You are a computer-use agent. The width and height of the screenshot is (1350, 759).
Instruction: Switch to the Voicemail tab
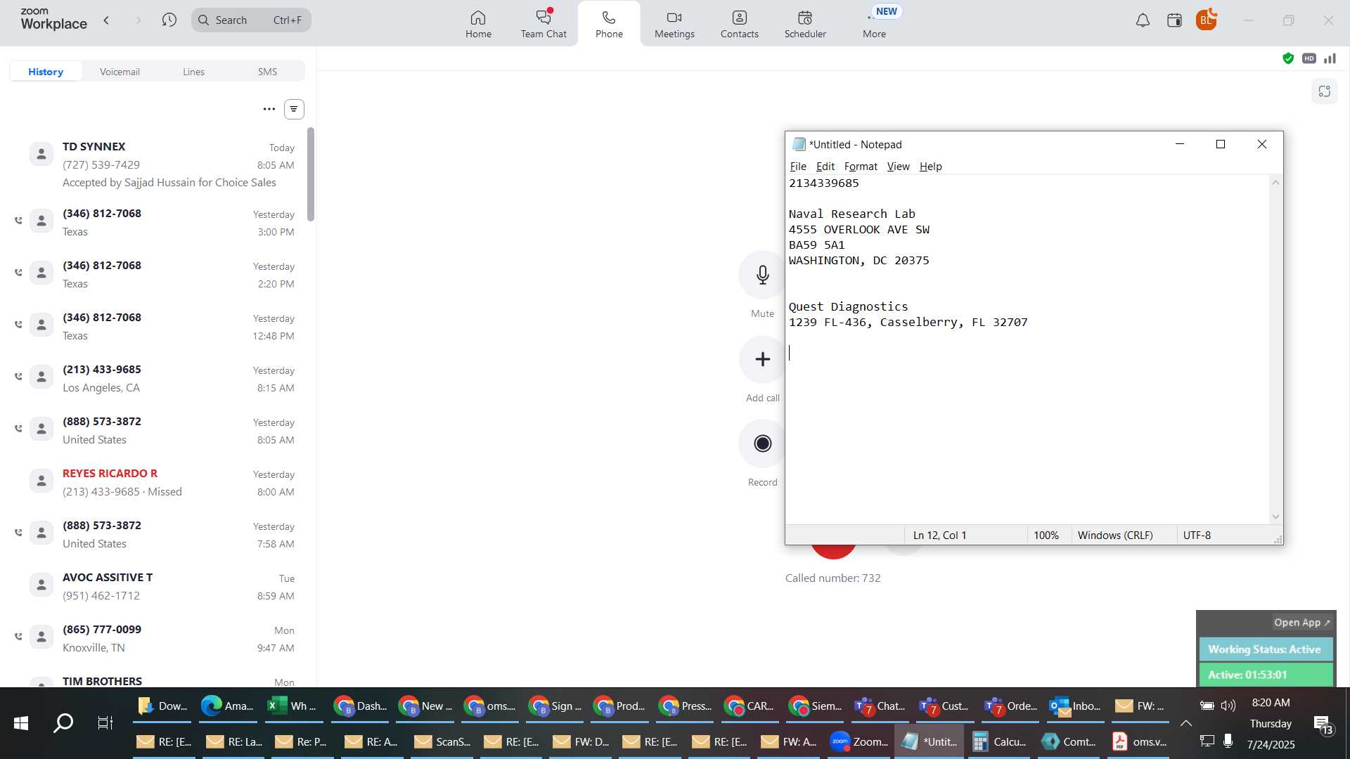click(x=120, y=72)
